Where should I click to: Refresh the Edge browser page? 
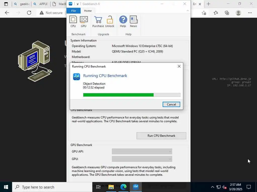pos(29,13)
